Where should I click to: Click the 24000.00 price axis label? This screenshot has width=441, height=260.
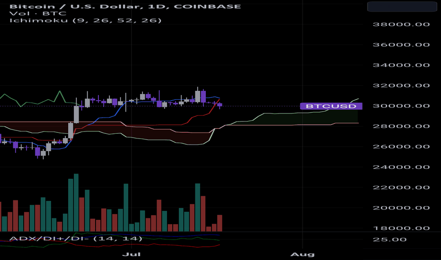[401, 167]
